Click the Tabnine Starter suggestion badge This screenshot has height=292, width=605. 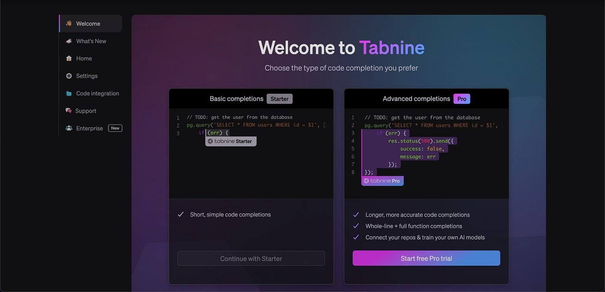[231, 141]
